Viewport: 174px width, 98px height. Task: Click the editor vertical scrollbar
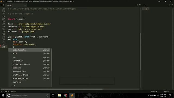(141, 52)
